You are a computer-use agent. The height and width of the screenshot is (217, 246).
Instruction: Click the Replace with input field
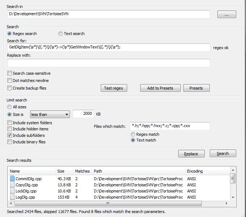click(x=109, y=63)
